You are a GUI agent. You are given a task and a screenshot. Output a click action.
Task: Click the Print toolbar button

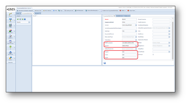(x=55, y=11)
